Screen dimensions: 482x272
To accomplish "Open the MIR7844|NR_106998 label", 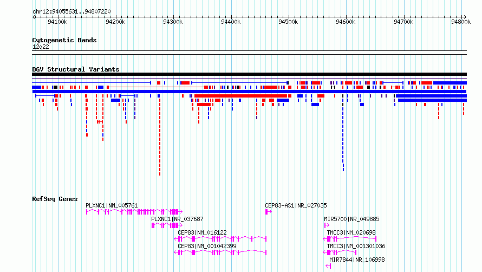I will click(x=357, y=260).
